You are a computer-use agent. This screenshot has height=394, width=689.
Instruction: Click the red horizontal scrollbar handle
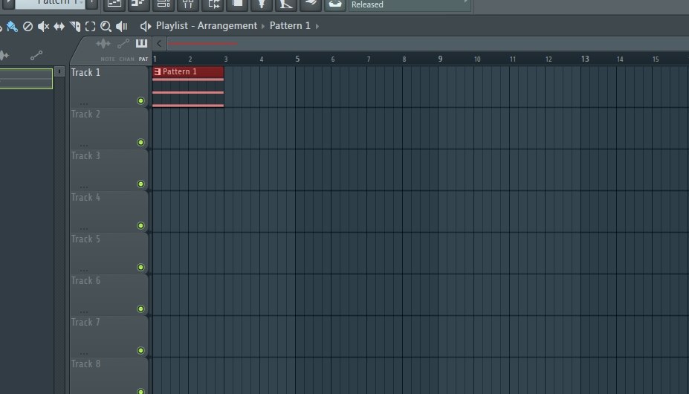203,44
